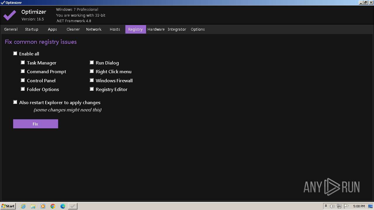
Task: Click the '(some changes might need this)' note
Action: (67, 110)
